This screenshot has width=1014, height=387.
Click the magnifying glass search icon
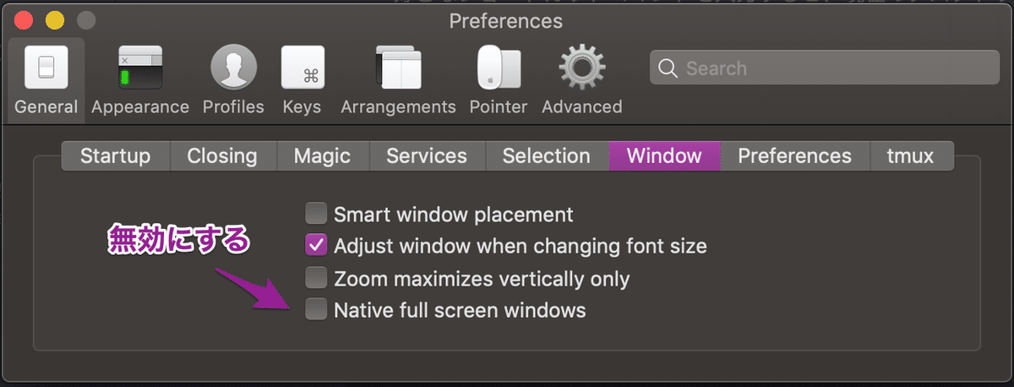[668, 68]
